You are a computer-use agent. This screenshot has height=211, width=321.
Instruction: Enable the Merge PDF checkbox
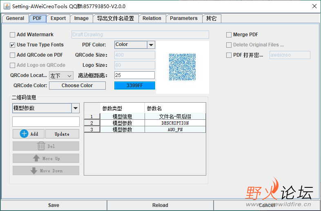click(229, 35)
